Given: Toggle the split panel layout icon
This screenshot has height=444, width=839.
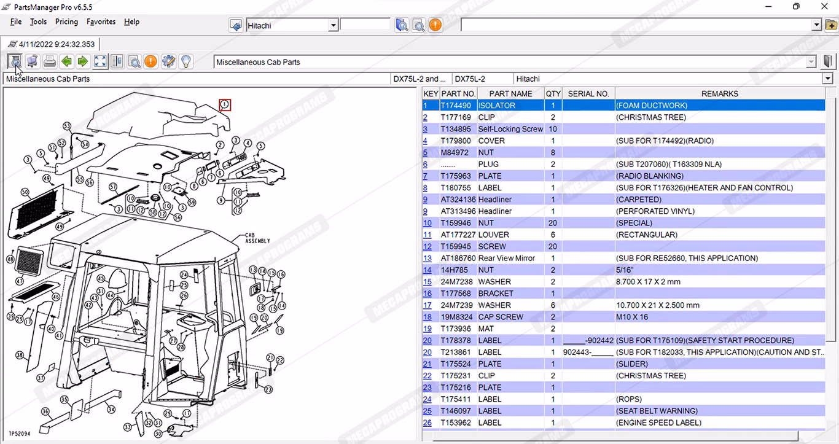Looking at the screenshot, I should (117, 61).
